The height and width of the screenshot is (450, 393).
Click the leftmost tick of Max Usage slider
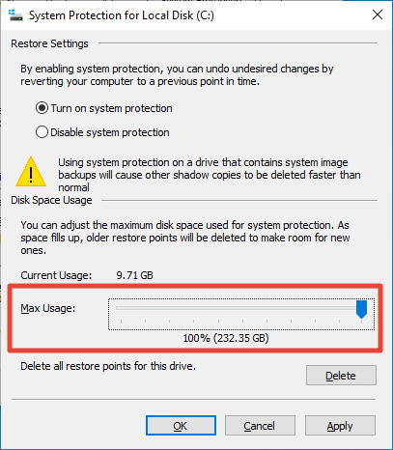pyautogui.click(x=121, y=322)
